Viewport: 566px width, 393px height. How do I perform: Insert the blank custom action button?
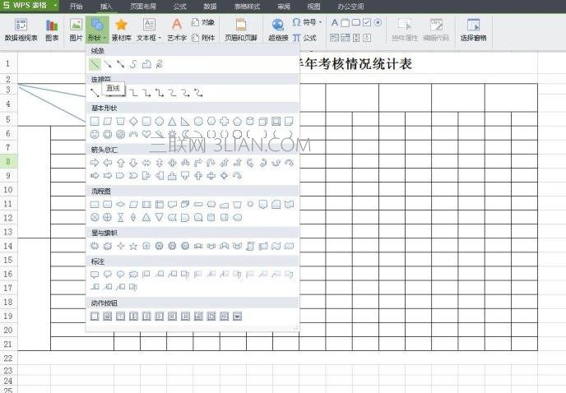click(95, 317)
